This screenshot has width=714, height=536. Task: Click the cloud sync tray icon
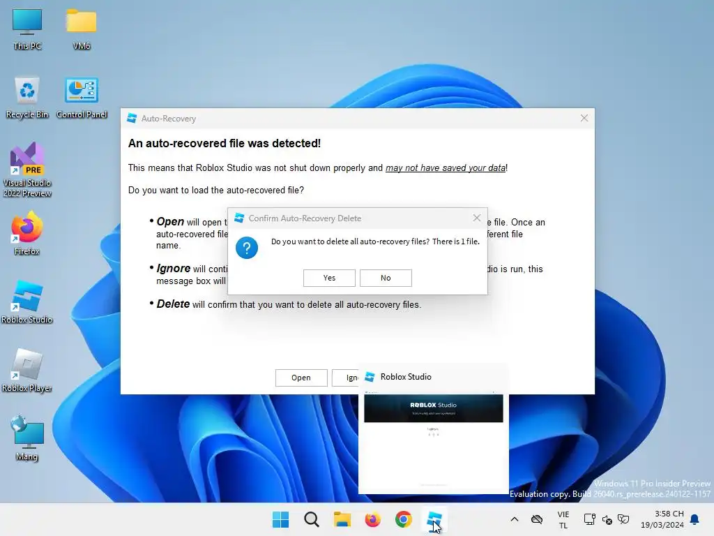538,519
